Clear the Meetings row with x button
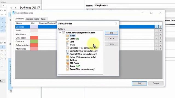175x98 pixels. pos(160,27)
